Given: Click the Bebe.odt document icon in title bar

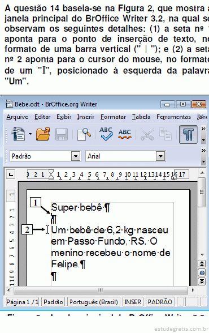Looking at the screenshot, I should pyautogui.click(x=9, y=104).
